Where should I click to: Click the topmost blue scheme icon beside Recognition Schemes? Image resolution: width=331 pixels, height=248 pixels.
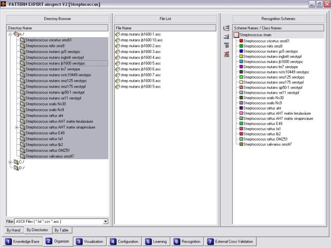point(226,28)
